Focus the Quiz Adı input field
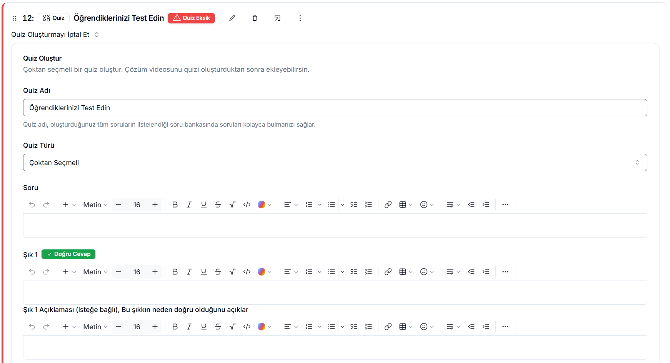Viewport: 670px width, 363px height. point(335,108)
